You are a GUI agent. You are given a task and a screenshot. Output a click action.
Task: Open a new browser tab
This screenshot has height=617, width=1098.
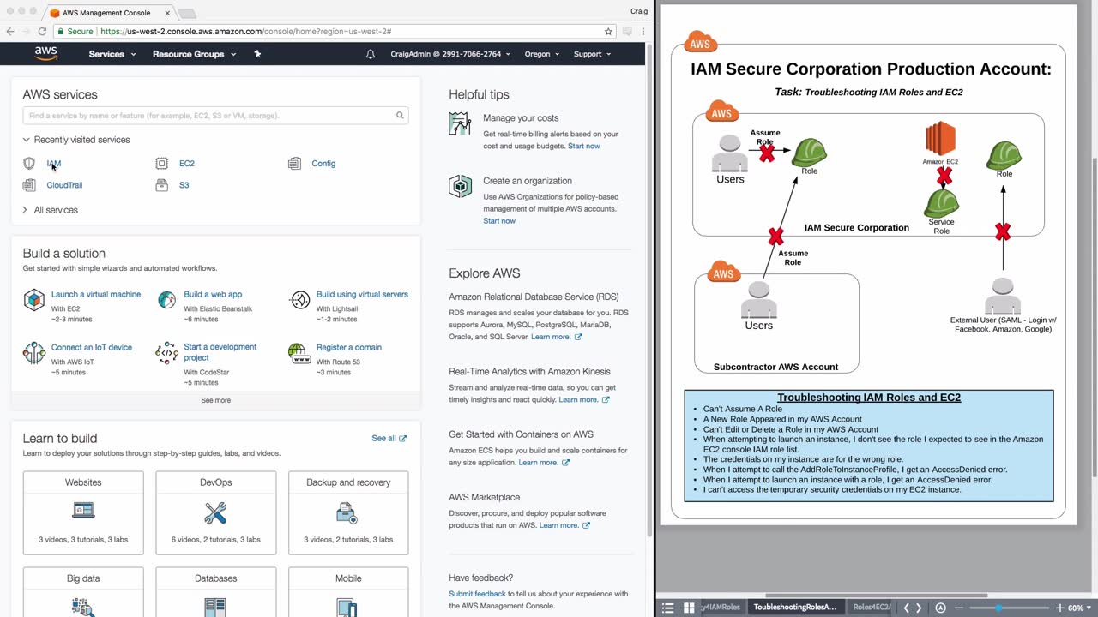187,14
